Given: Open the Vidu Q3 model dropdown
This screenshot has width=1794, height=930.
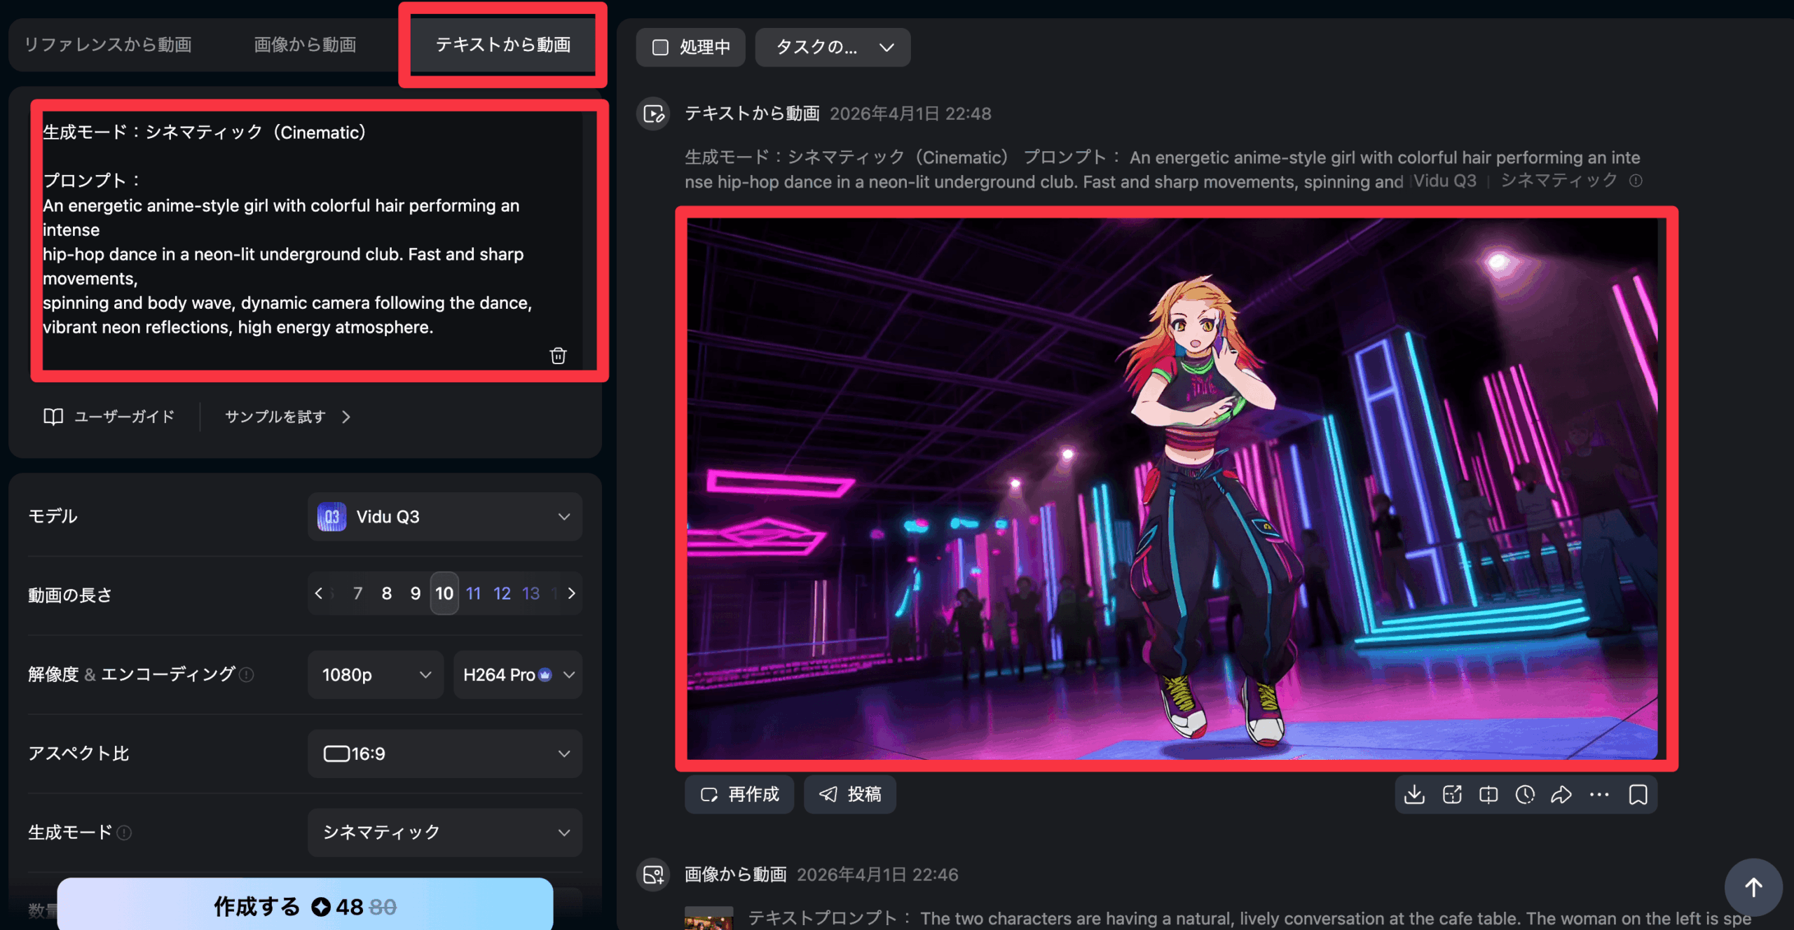Looking at the screenshot, I should (x=444, y=517).
